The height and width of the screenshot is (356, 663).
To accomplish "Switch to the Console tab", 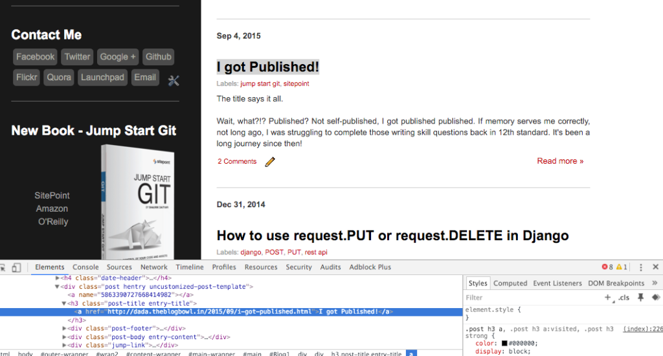I will tap(85, 267).
